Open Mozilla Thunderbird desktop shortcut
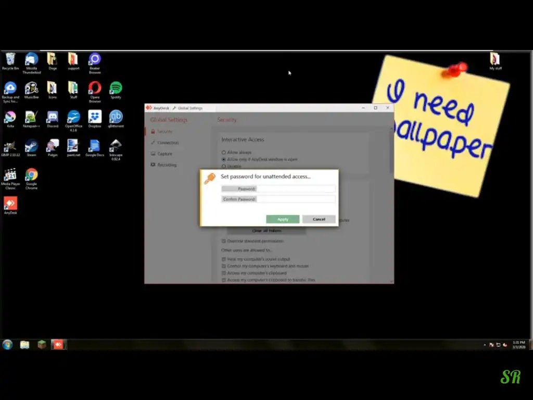The width and height of the screenshot is (533, 400). tap(32, 63)
